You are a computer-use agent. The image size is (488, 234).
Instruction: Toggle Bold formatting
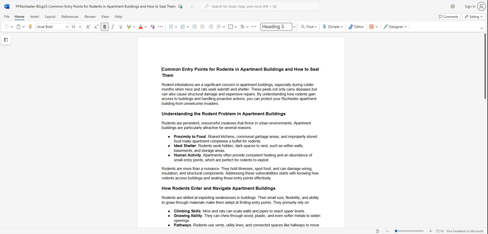pyautogui.click(x=105, y=27)
